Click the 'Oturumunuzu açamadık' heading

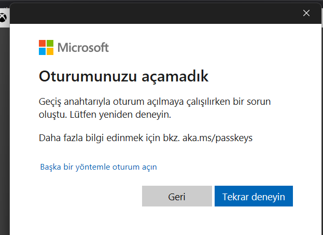[123, 76]
